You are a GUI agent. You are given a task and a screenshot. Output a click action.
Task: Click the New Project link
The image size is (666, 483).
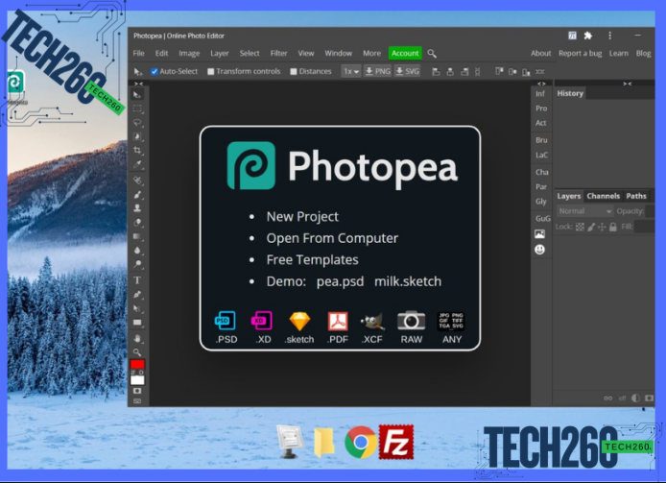click(x=302, y=217)
